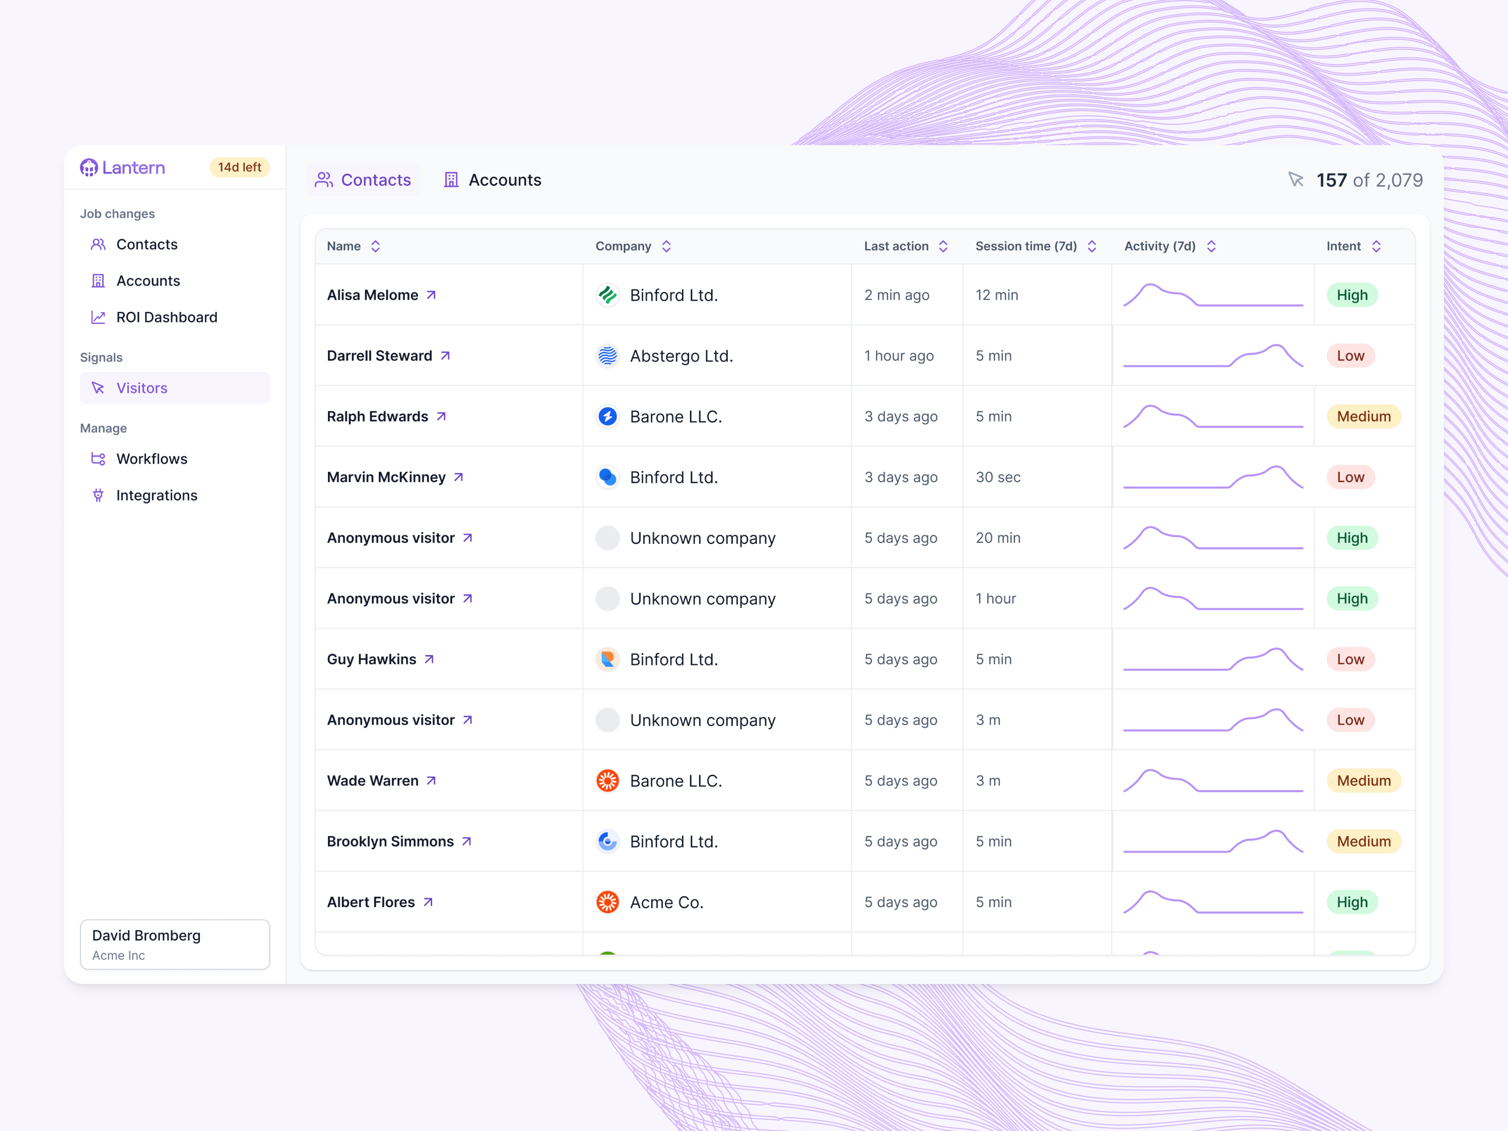The image size is (1508, 1131).
Task: Select the Visitors cursor icon under Signals
Action: point(98,388)
